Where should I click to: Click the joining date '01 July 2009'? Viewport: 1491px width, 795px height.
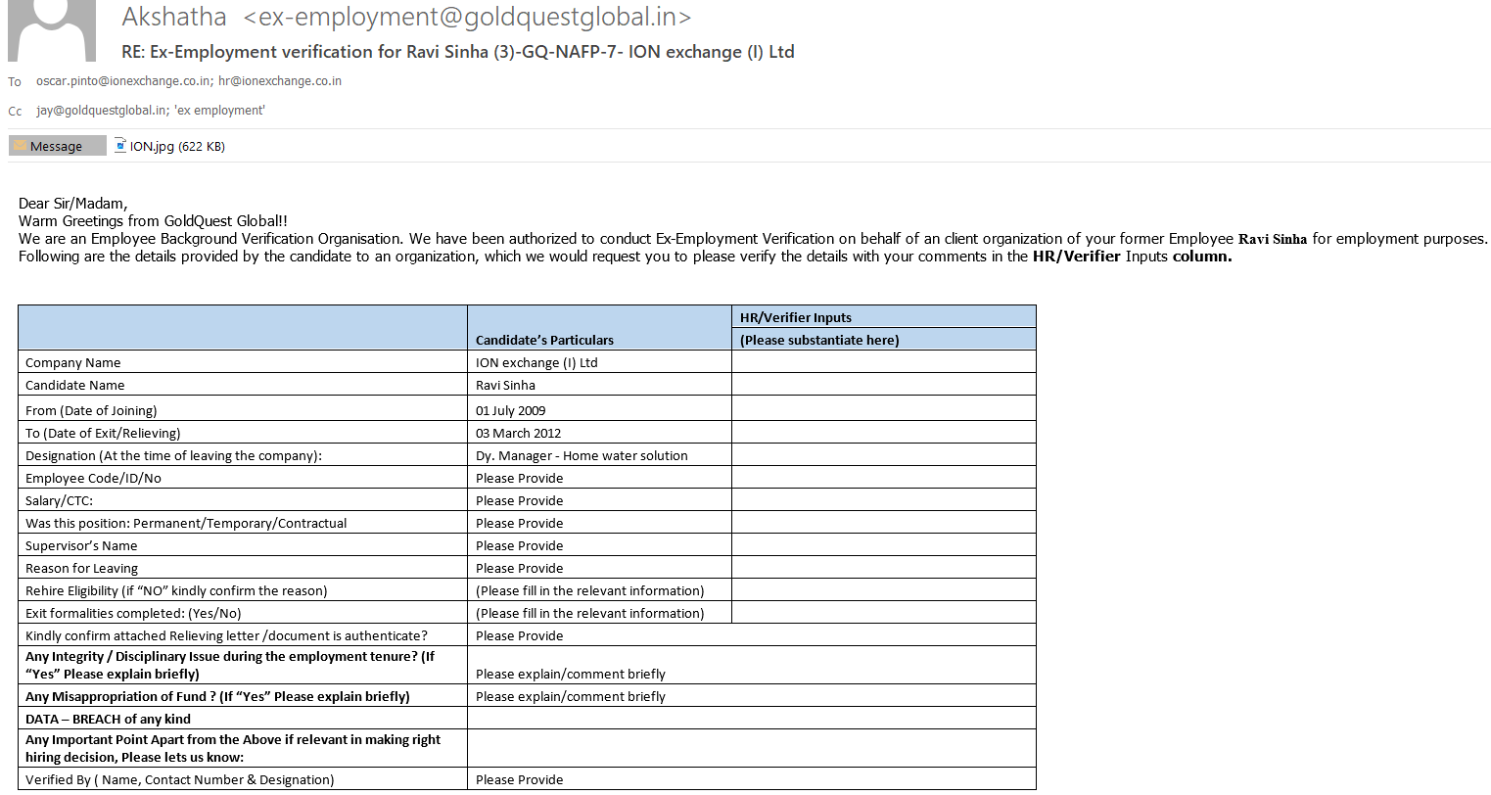pyautogui.click(x=511, y=410)
